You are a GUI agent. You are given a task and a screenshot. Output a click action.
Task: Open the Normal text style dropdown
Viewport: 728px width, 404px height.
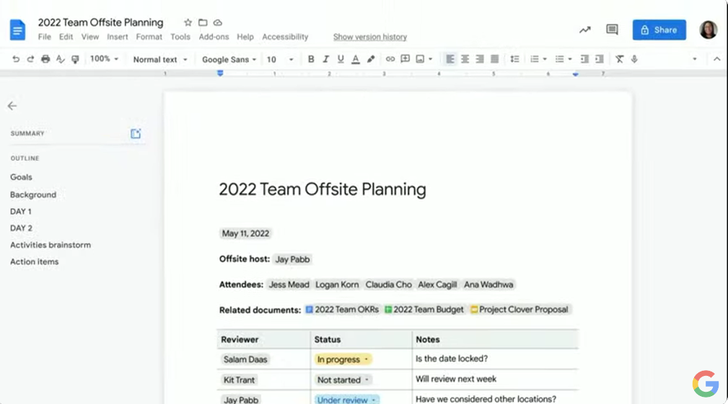159,59
